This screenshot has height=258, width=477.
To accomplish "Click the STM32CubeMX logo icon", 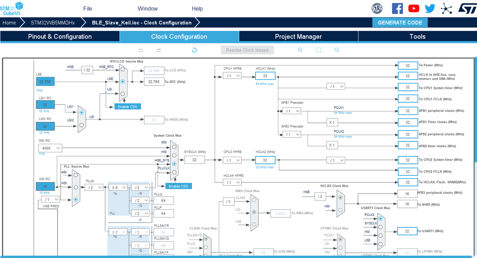I will point(11,8).
